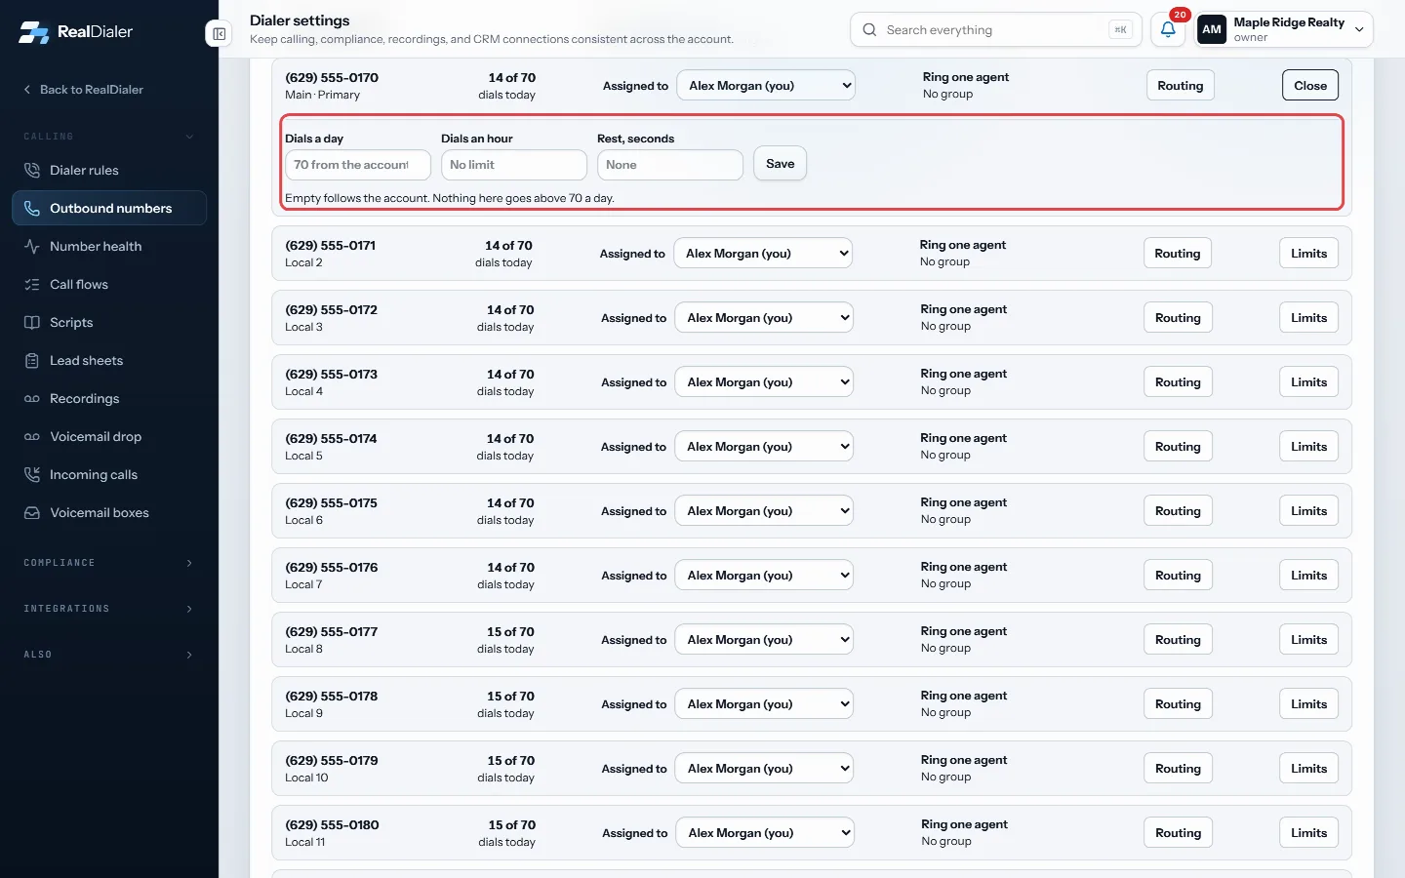Collapse the Calling section

(109, 137)
